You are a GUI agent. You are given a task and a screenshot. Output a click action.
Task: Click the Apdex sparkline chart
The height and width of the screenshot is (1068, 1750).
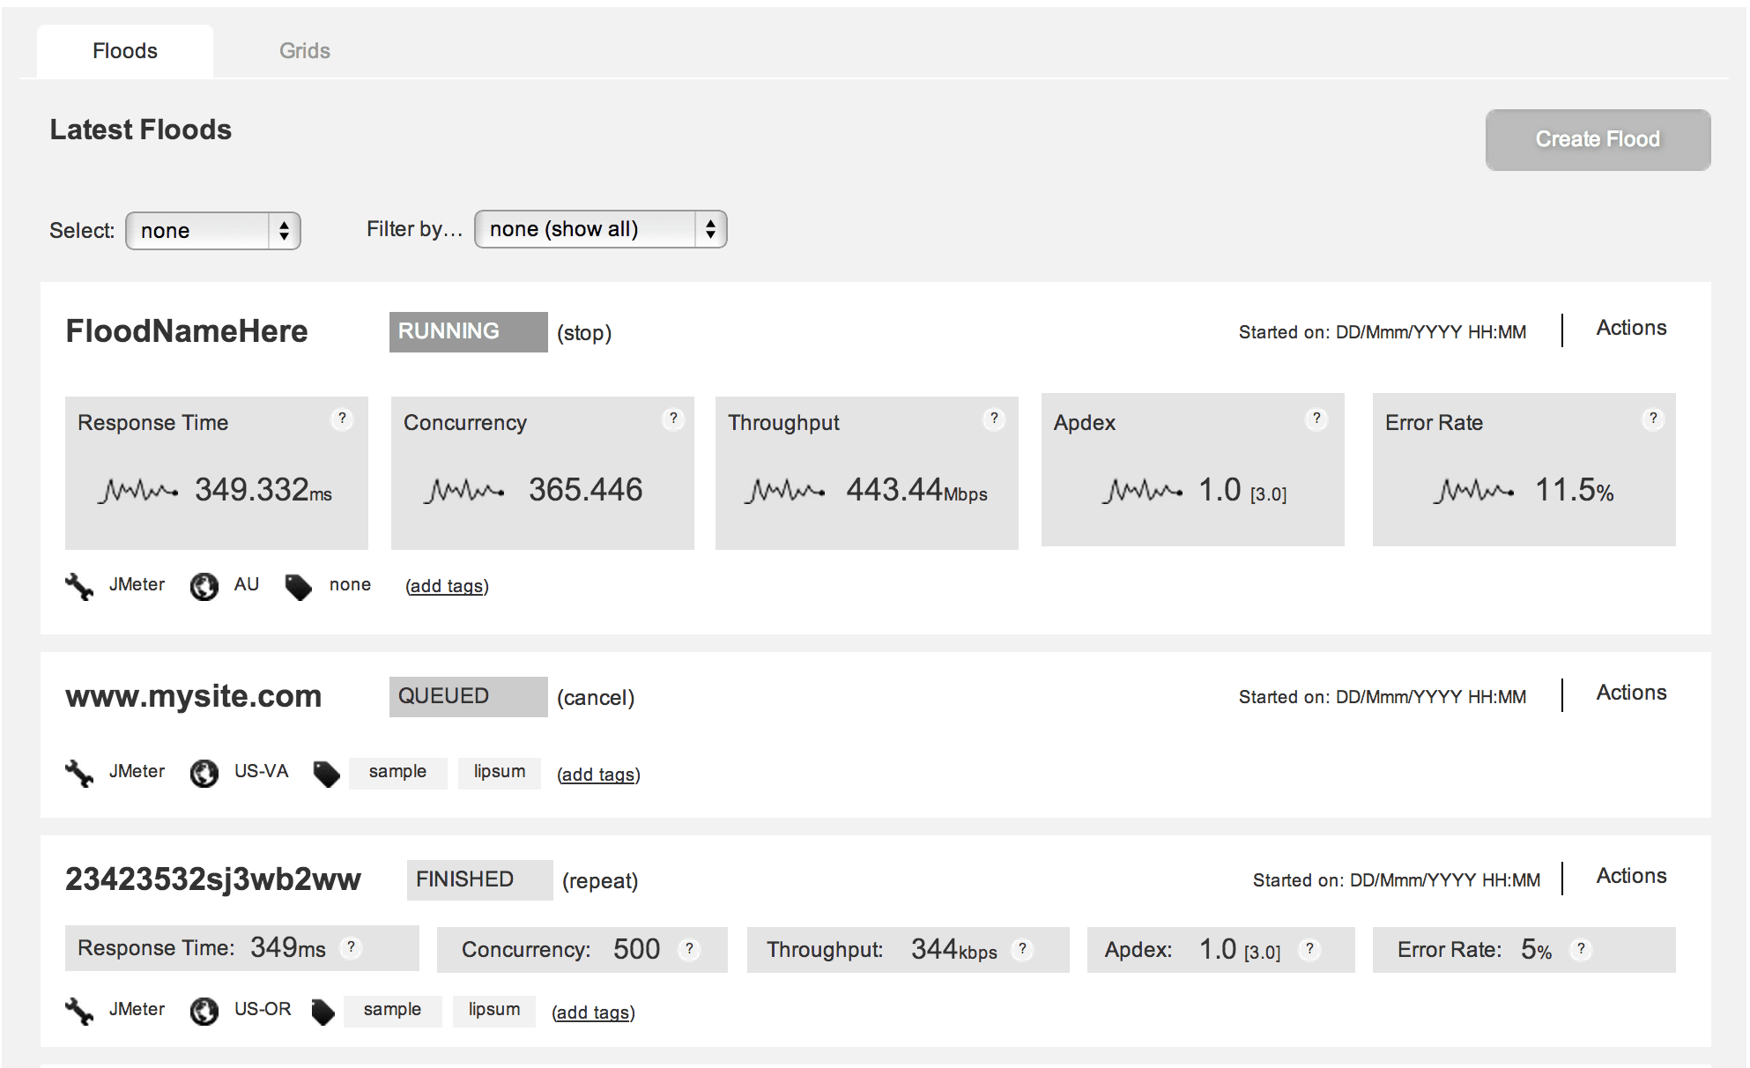click(x=1142, y=490)
